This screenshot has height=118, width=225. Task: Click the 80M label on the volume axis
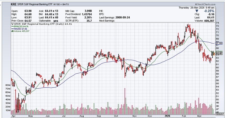pos(8,85)
